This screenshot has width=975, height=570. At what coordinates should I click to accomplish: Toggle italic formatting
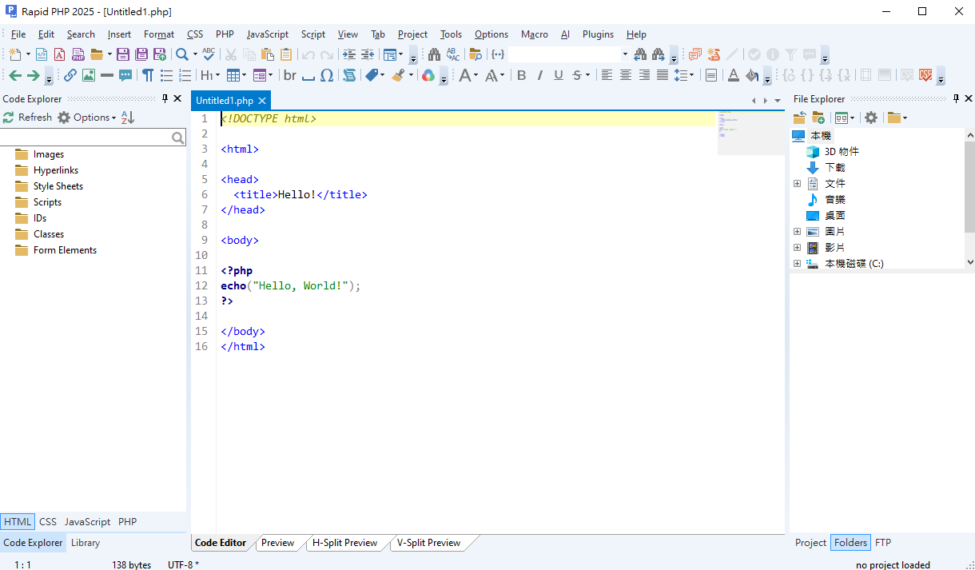pos(540,75)
